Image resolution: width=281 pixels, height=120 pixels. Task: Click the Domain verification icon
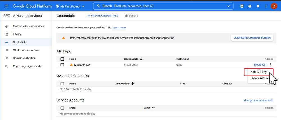click(7, 58)
